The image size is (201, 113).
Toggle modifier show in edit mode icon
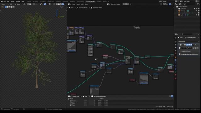187,45
